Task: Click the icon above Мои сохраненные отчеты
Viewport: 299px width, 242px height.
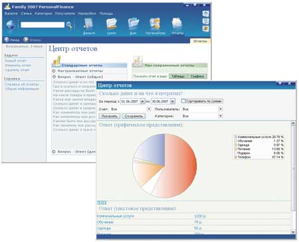Action: (x=138, y=61)
